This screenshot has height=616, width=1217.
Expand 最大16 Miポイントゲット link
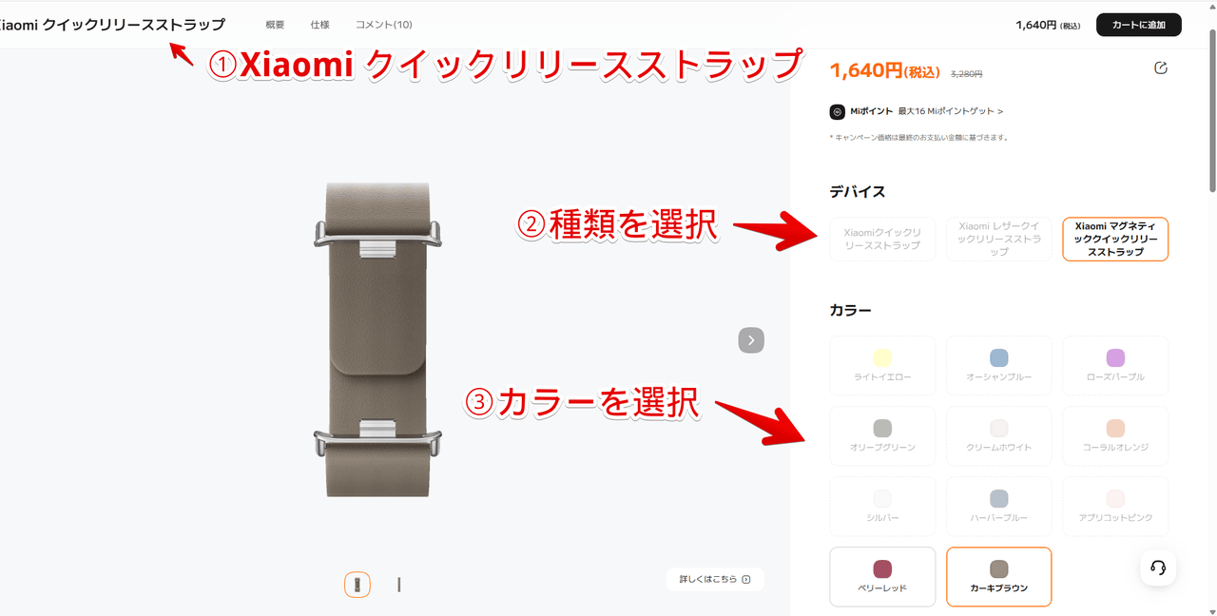click(x=951, y=112)
